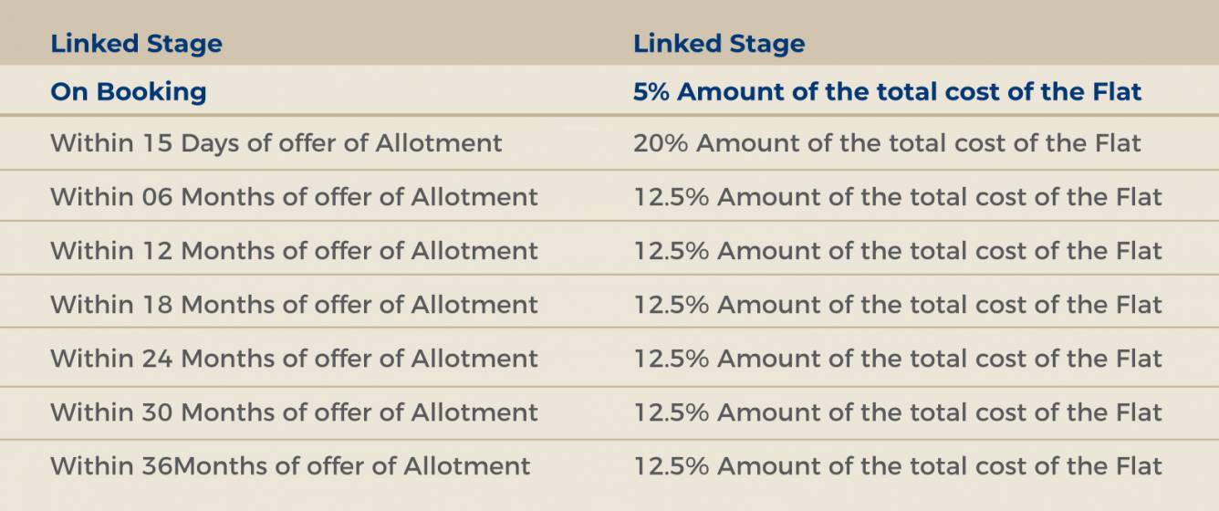Click the "20%" figure in the 15 Days row
Screen dimensions: 1219x511
pyautogui.click(x=661, y=143)
